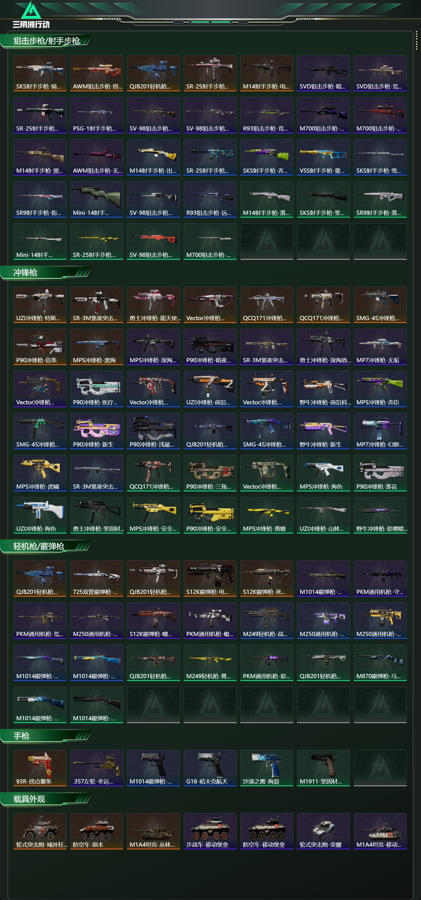Select the PSG-1射手步枪 thumbnail

click(x=97, y=115)
